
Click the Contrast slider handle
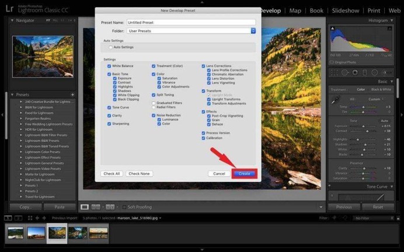pos(367,131)
